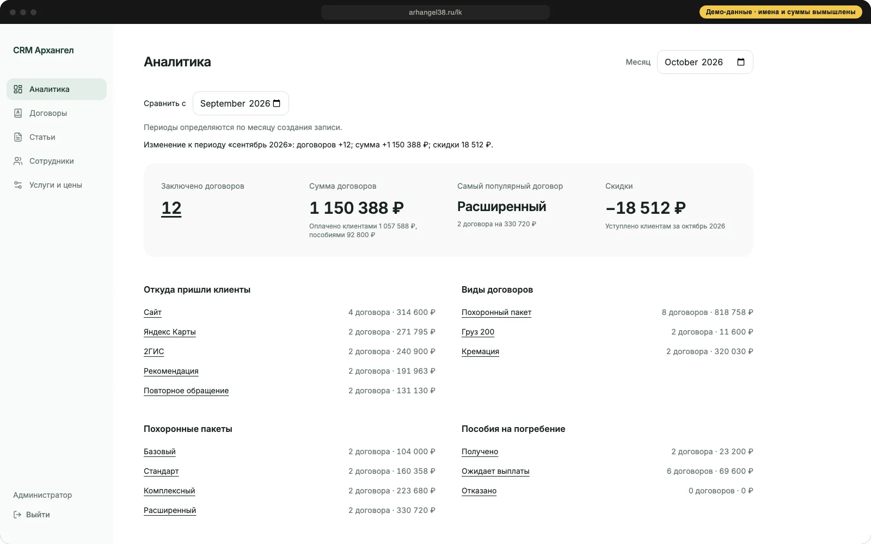The height and width of the screenshot is (544, 871).
Task: Open the Отказано benefits link
Action: tap(479, 491)
